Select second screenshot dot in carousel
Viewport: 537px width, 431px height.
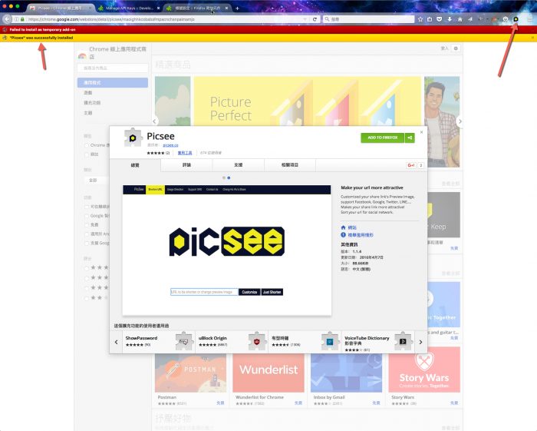point(229,178)
